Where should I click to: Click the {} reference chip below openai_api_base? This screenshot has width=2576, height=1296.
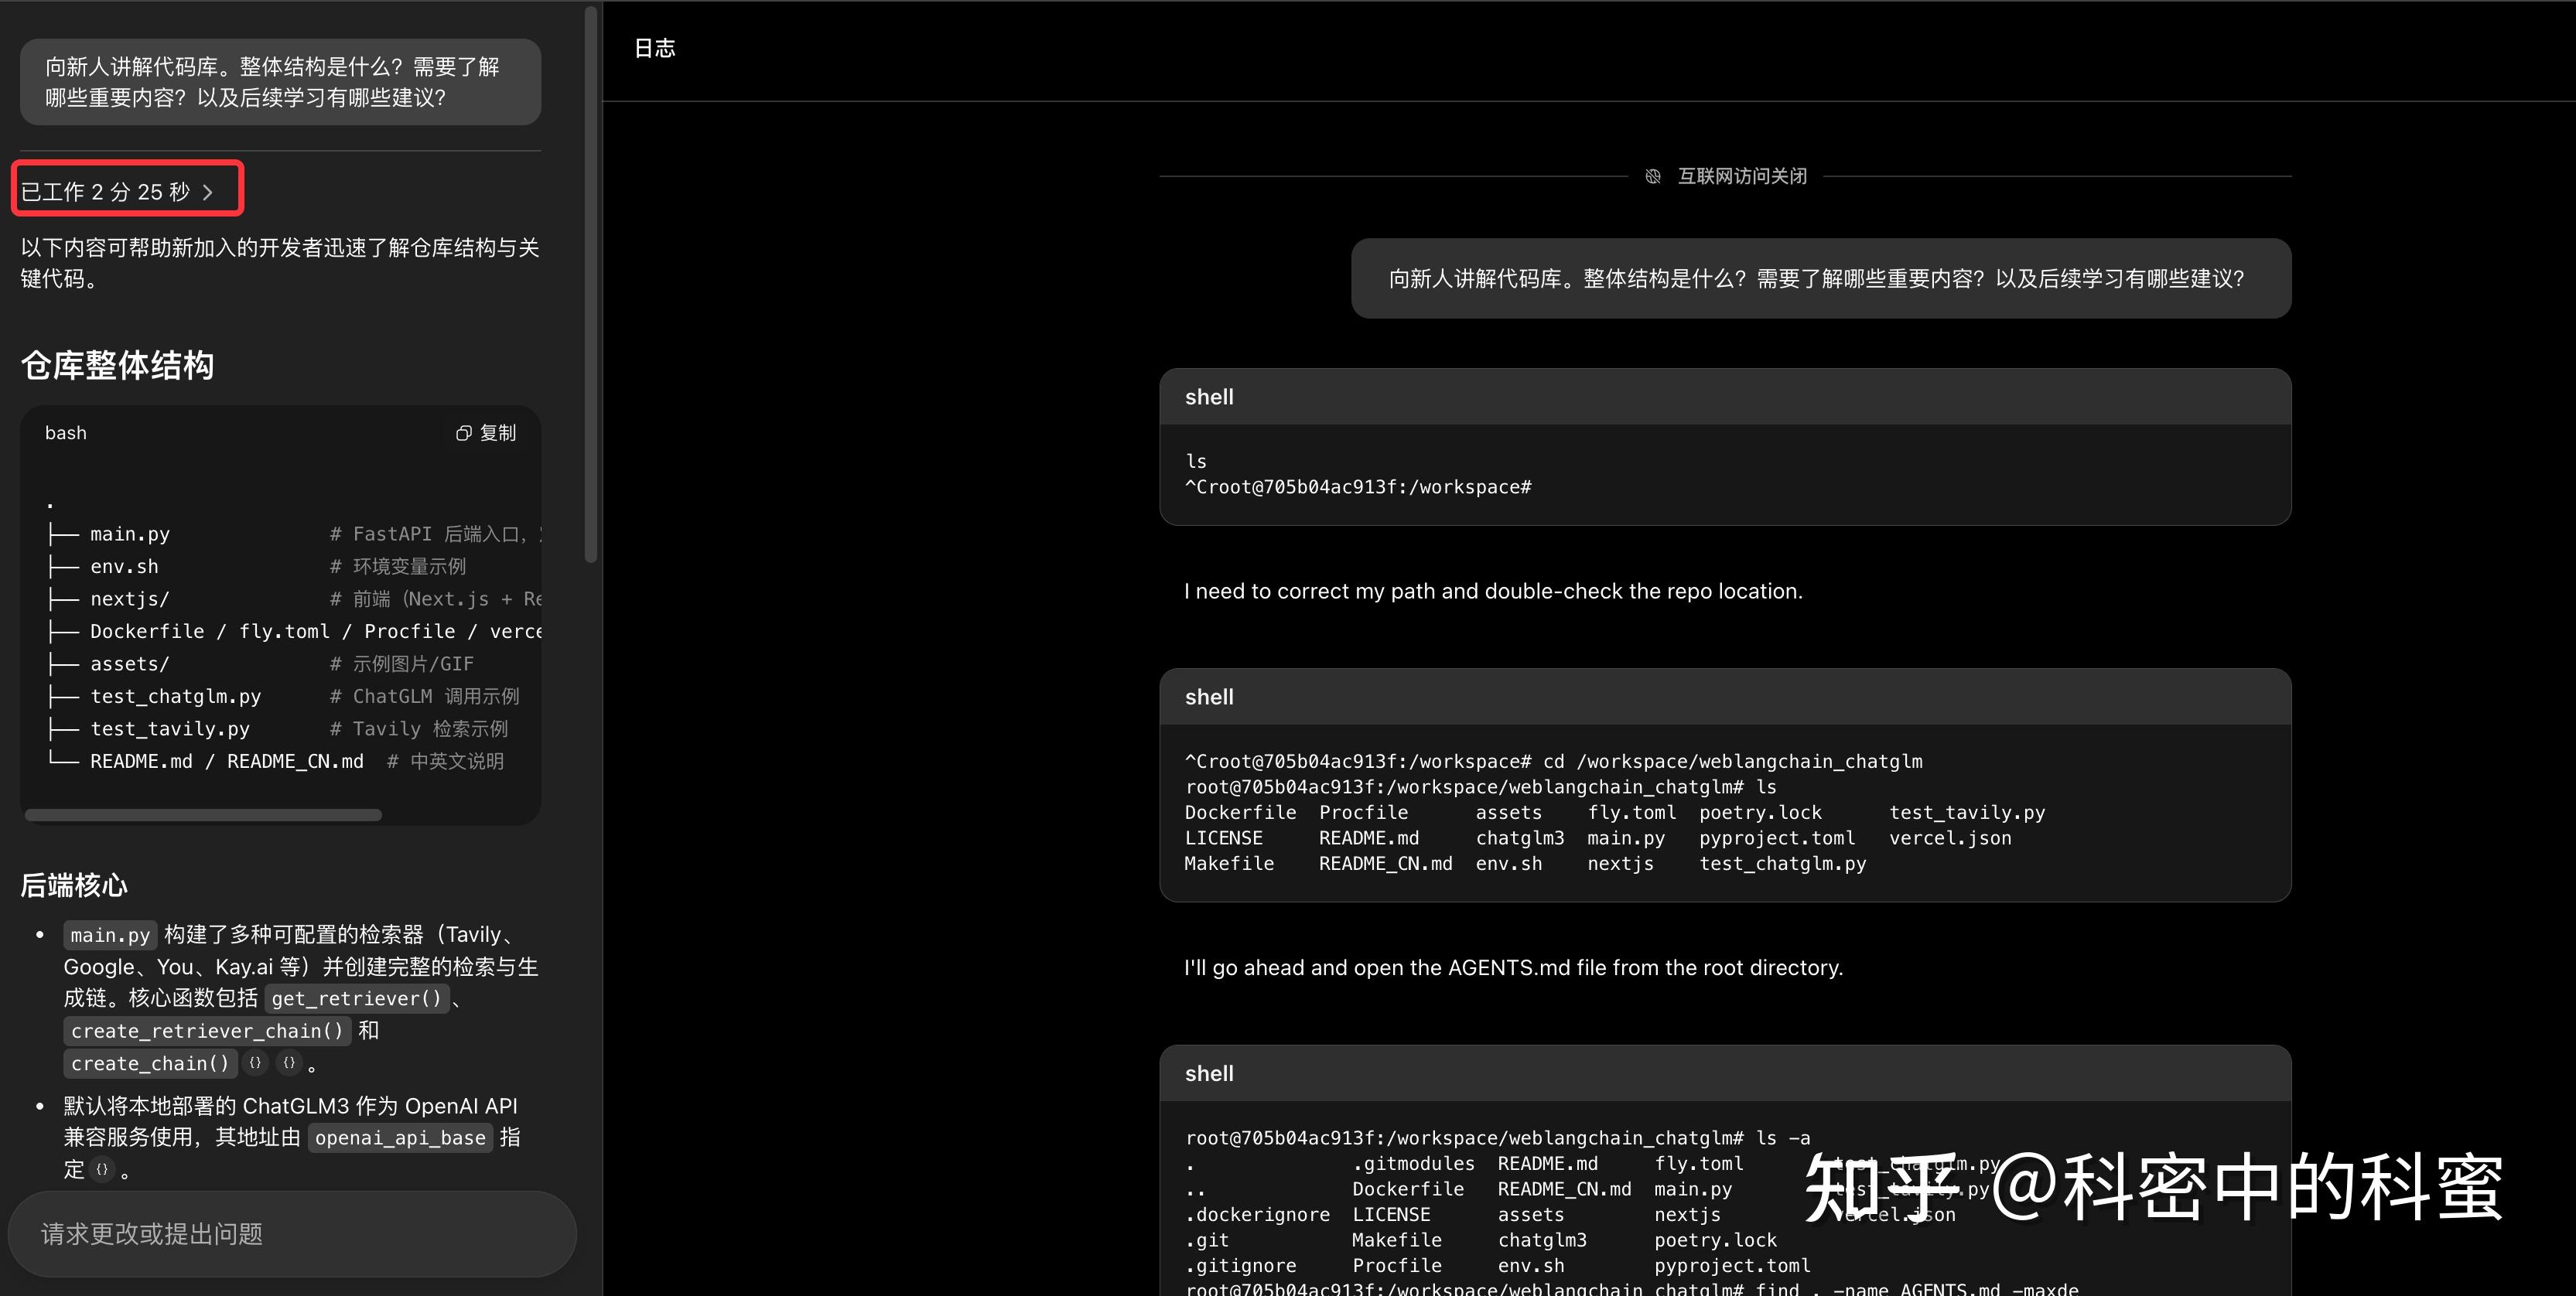point(101,1169)
